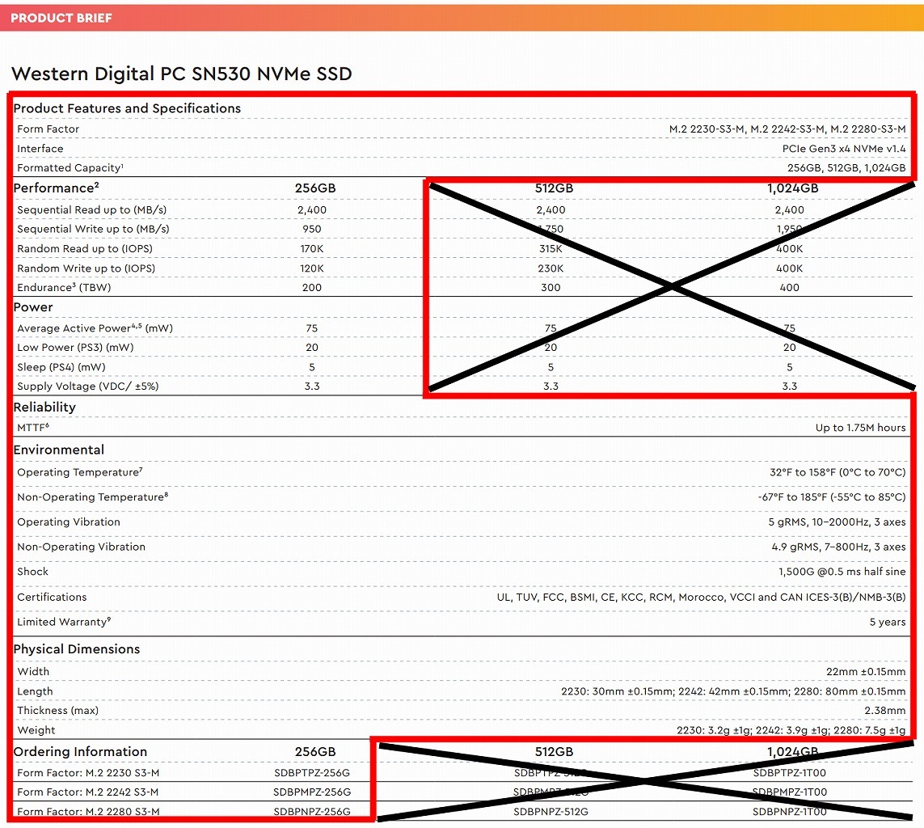Image resolution: width=924 pixels, height=828 pixels.
Task: Click the "Supply Voltage (VDC/ ±5%)" label
Action: (x=88, y=387)
